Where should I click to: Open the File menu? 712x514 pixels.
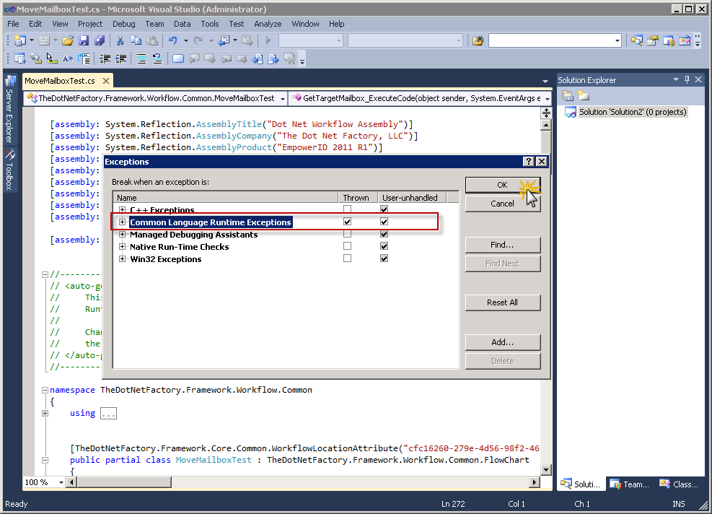point(13,24)
